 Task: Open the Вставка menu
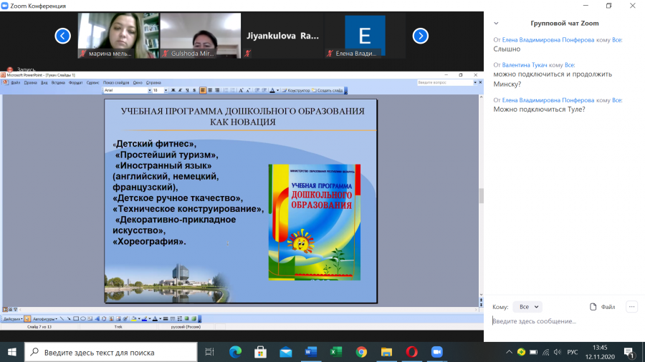[59, 82]
